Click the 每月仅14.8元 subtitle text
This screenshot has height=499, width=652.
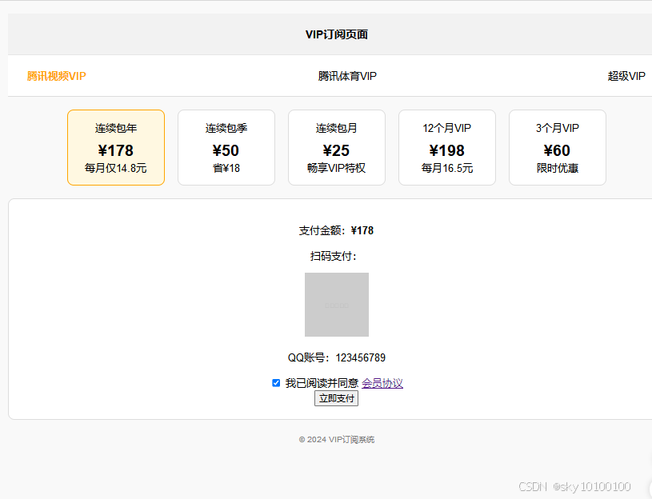coord(115,168)
